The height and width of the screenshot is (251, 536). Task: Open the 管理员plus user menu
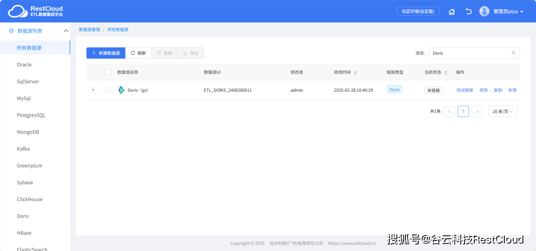coord(508,11)
